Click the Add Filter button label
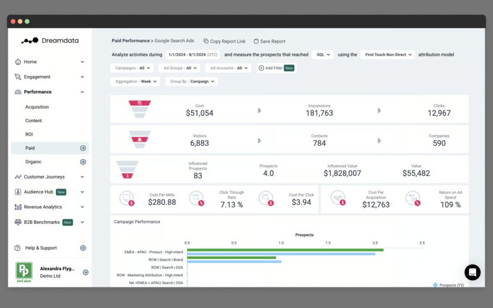Screen dimensions: 493x308 tap(274, 68)
